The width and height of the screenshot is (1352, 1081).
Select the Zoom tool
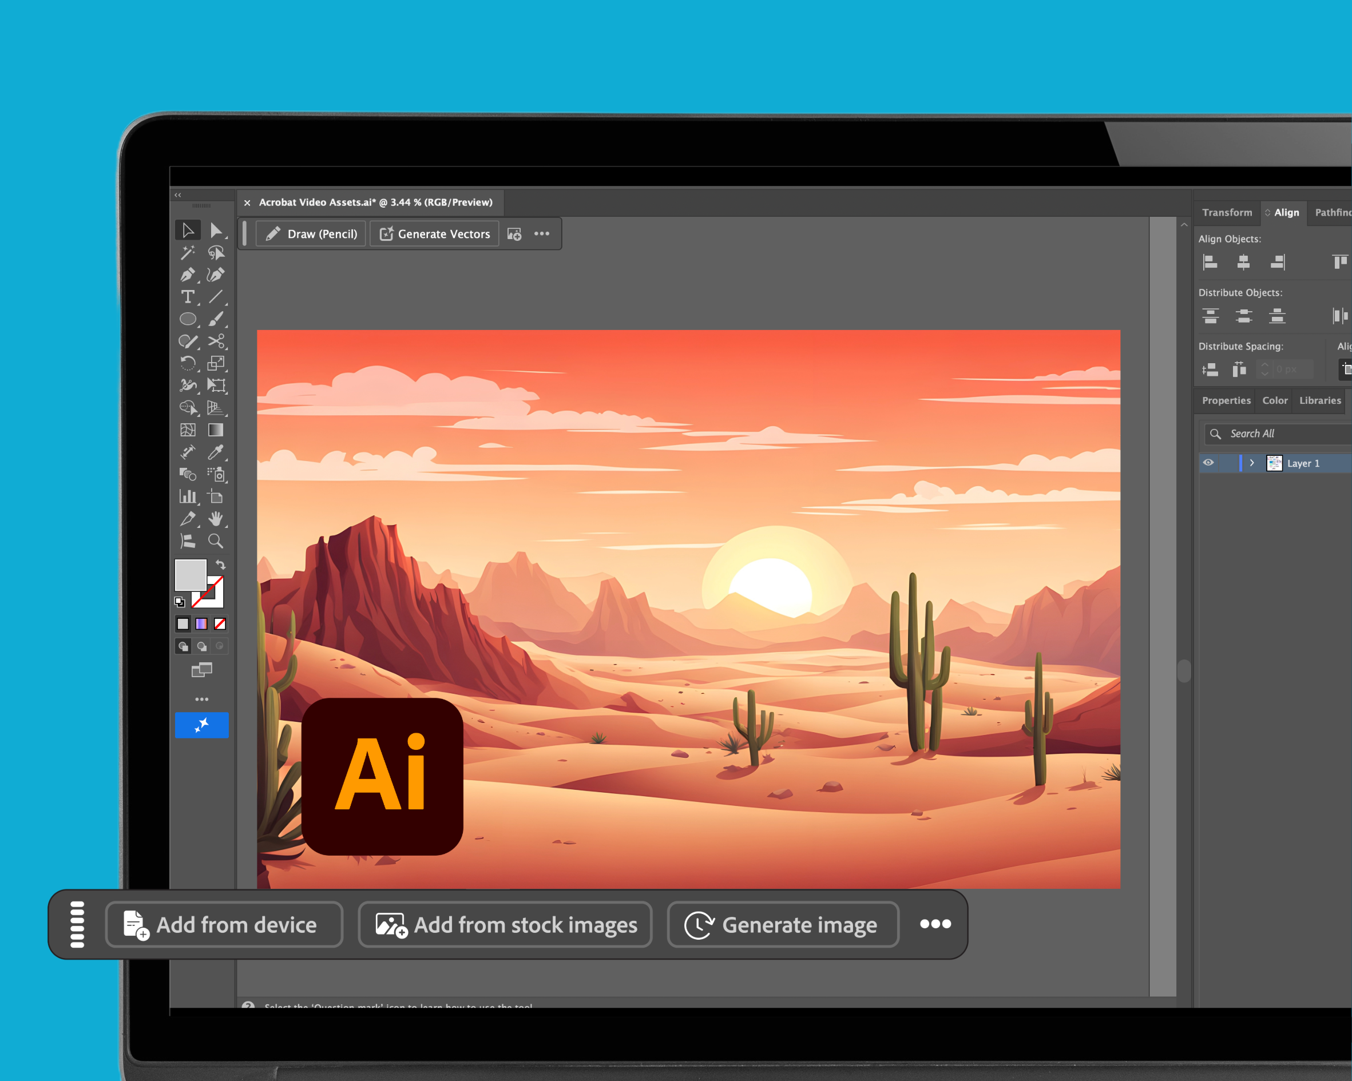tap(216, 540)
